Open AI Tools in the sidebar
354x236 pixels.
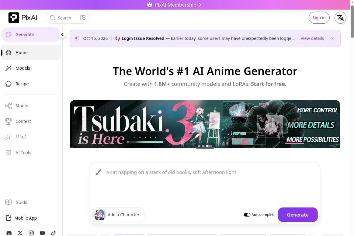click(31, 153)
